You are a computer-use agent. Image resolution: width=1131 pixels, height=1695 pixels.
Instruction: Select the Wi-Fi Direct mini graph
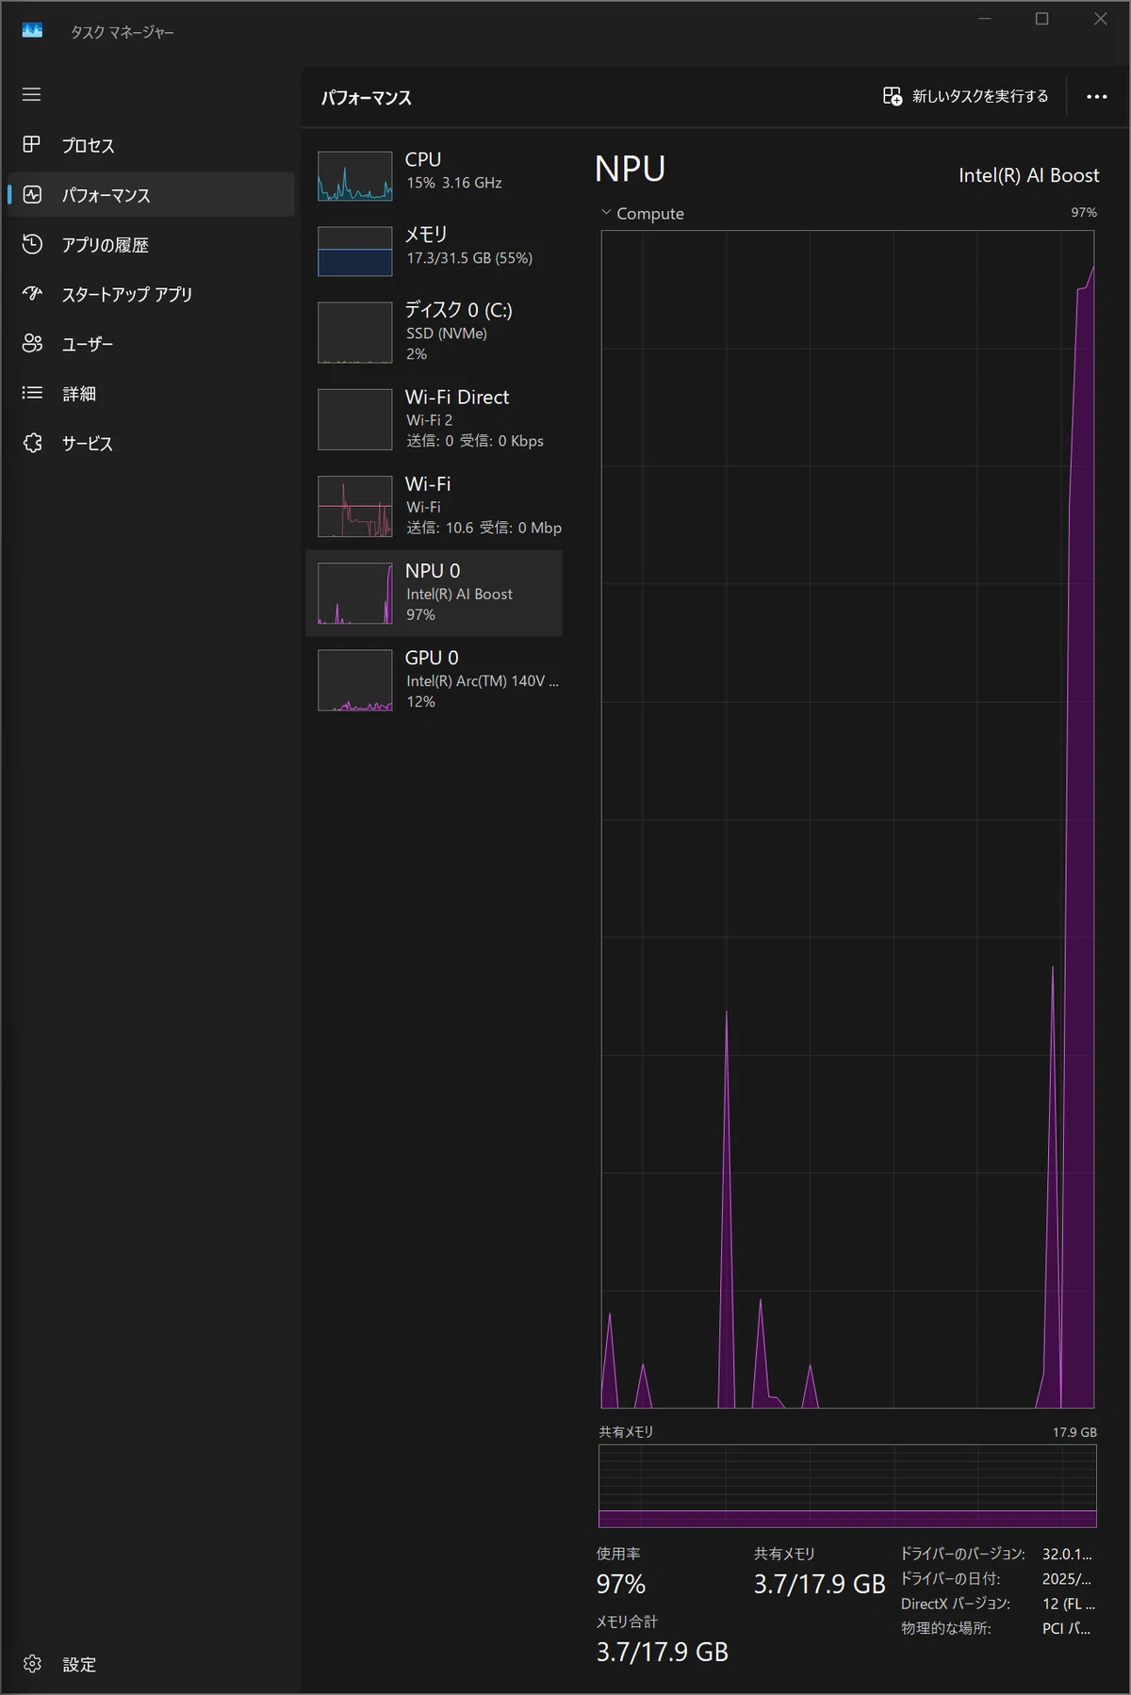[x=355, y=419]
